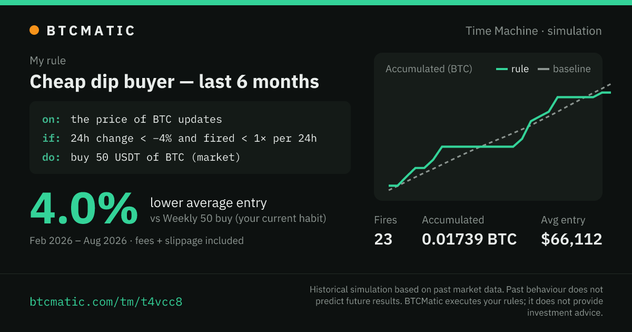Click the gray baseline legend marker
632x332 pixels.
pos(543,69)
